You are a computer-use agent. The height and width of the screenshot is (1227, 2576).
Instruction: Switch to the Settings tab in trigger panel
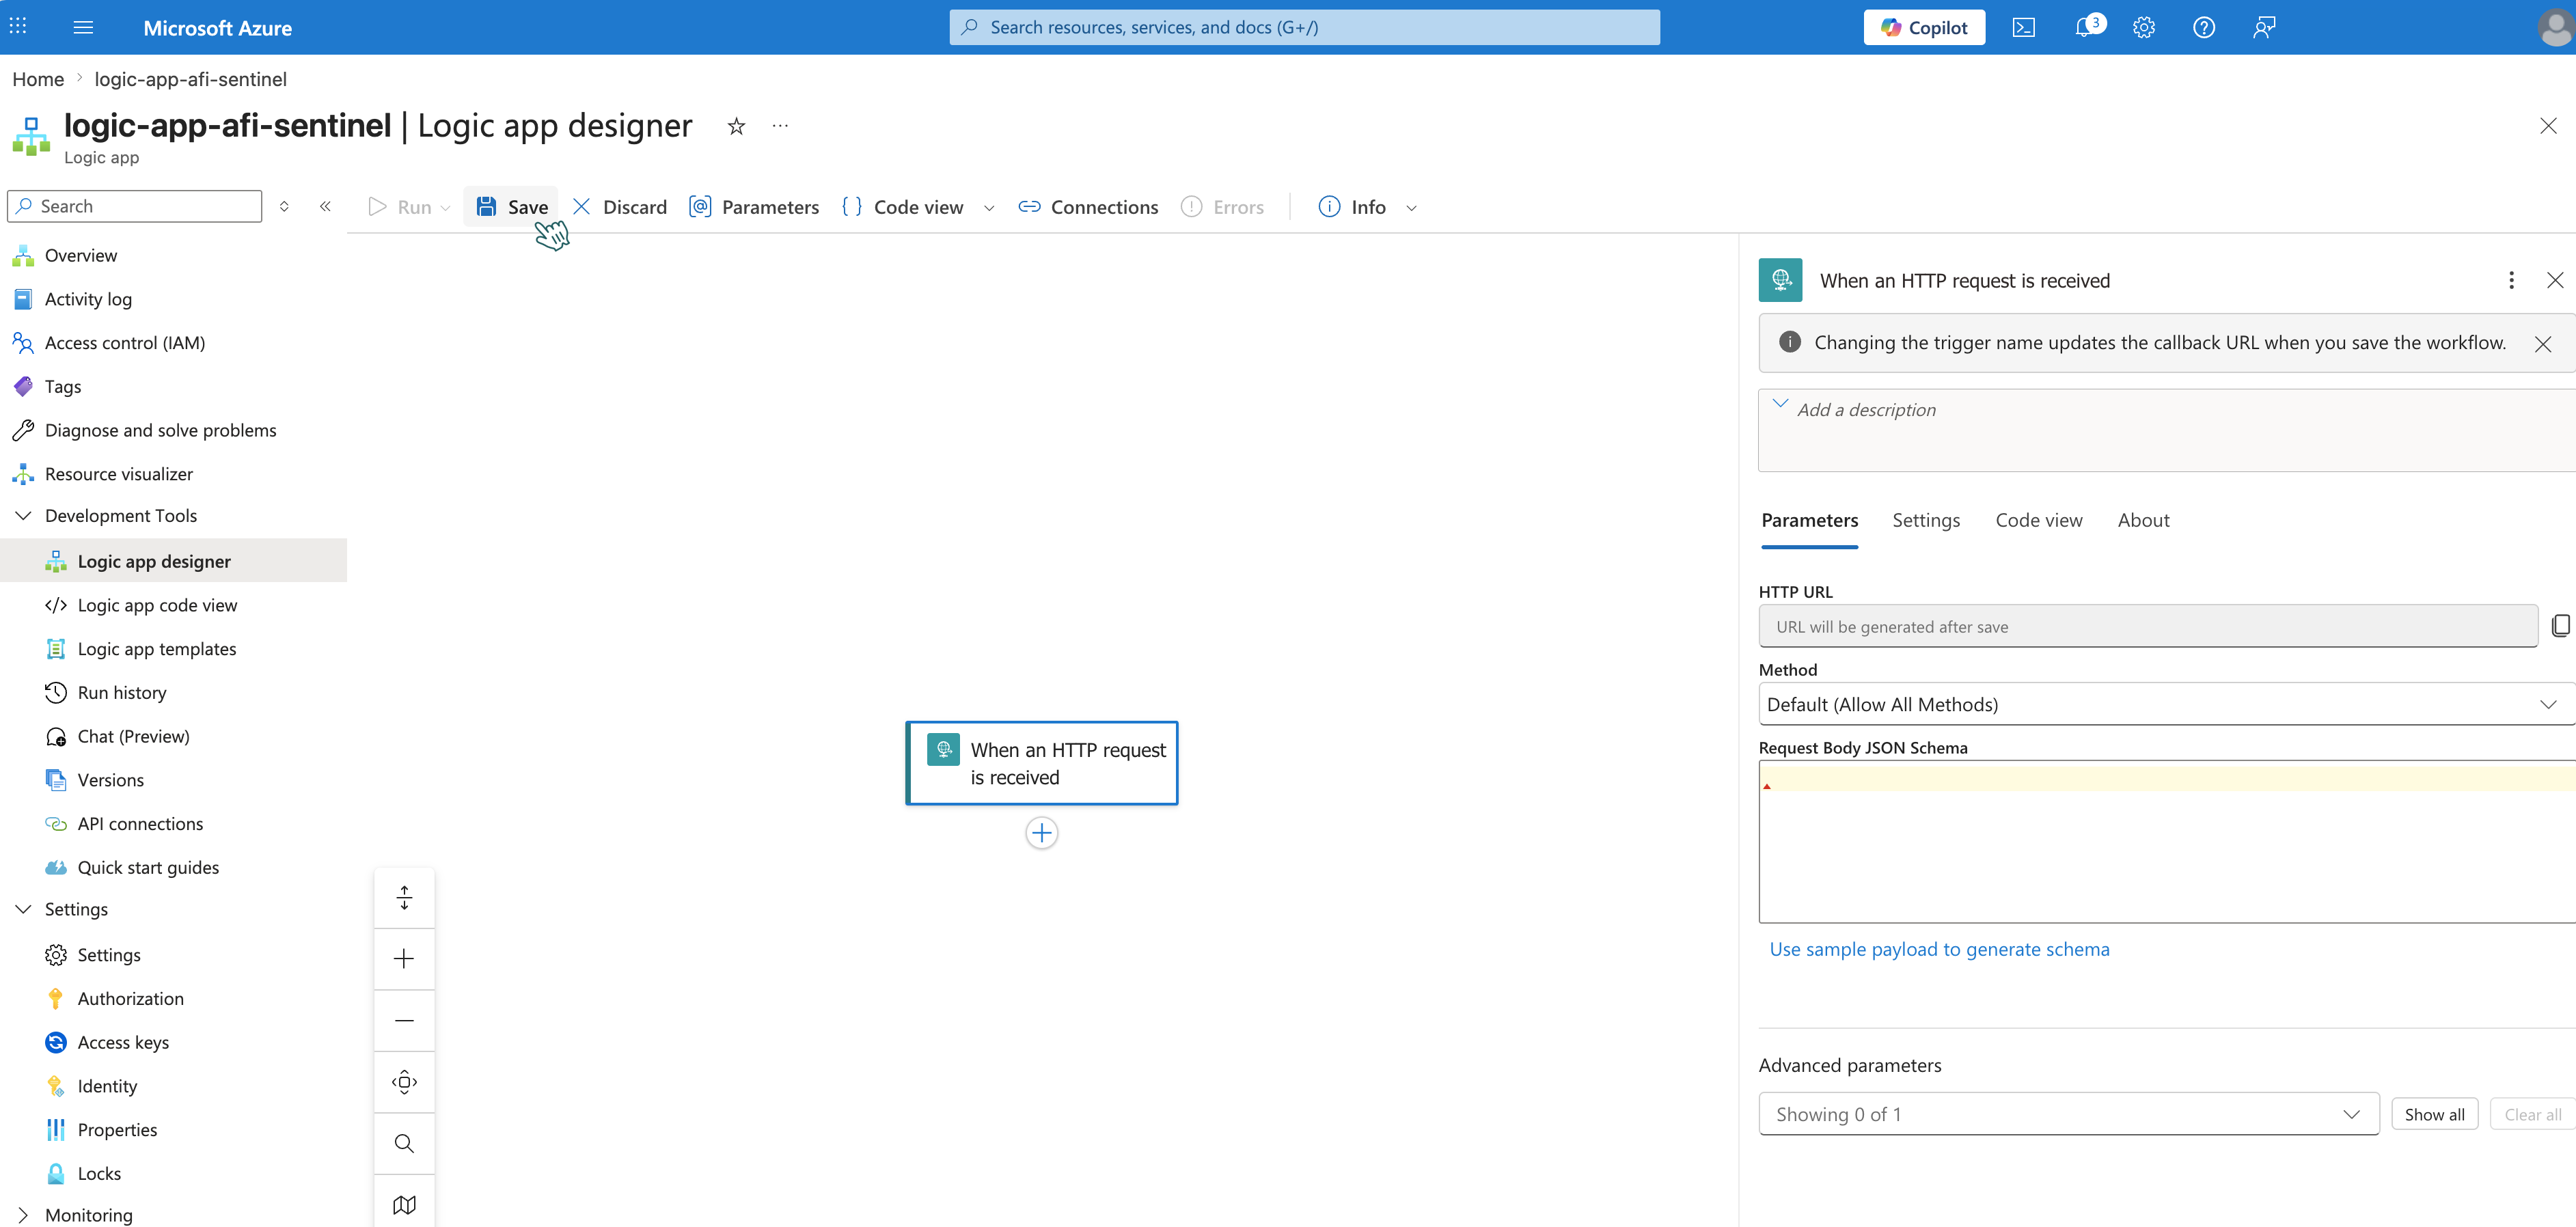point(1926,520)
